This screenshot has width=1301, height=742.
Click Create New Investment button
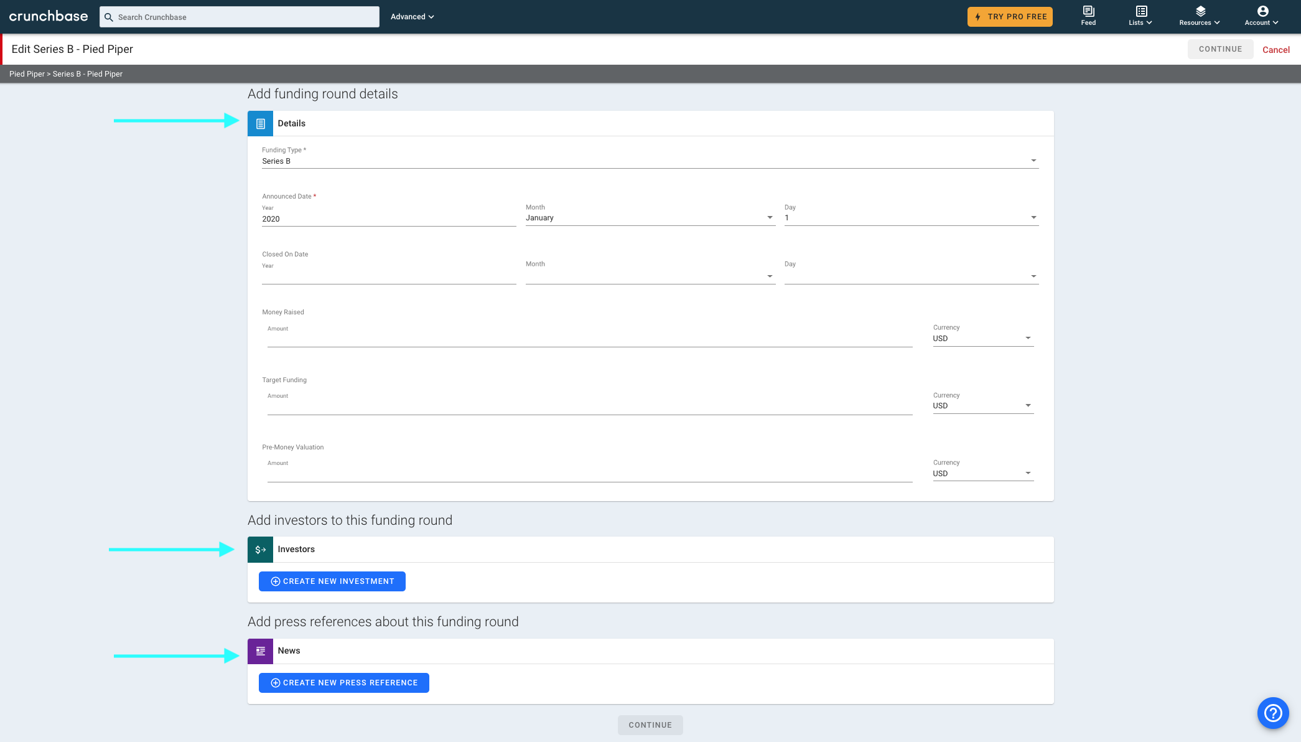[332, 581]
